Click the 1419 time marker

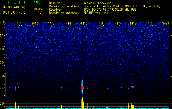coord(149,23)
